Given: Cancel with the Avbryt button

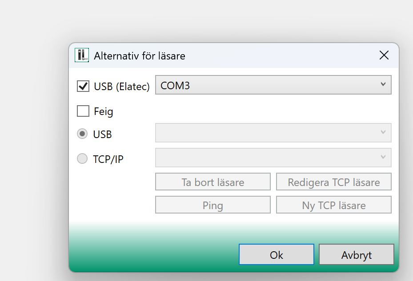Looking at the screenshot, I should (x=356, y=255).
